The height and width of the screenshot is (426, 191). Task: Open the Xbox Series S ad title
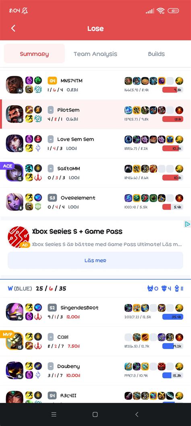[77, 231]
